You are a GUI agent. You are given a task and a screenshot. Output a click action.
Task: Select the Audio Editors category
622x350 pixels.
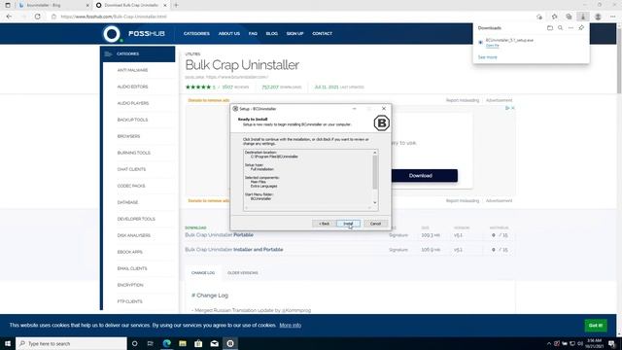pos(132,87)
